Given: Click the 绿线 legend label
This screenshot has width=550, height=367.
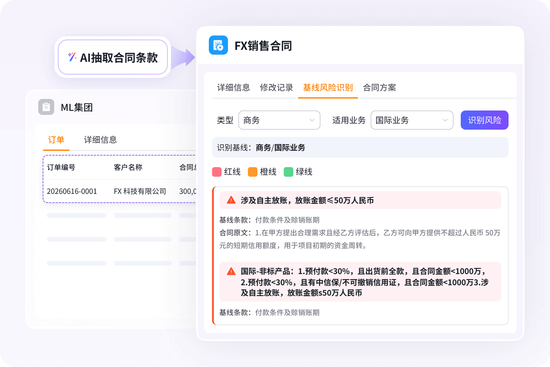Looking at the screenshot, I should [x=304, y=172].
